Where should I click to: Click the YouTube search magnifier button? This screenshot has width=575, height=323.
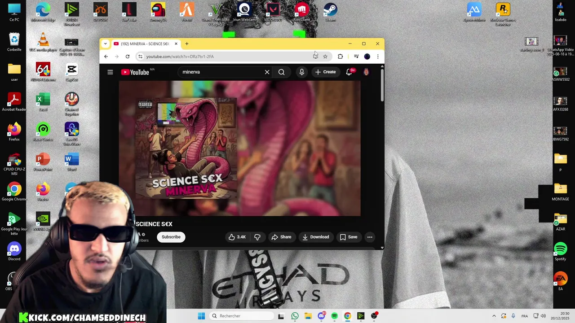coord(281,72)
